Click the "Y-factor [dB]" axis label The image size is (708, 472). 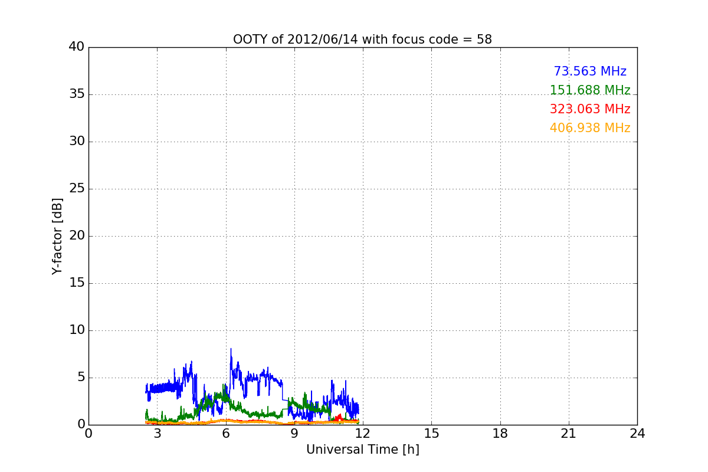tap(57, 236)
